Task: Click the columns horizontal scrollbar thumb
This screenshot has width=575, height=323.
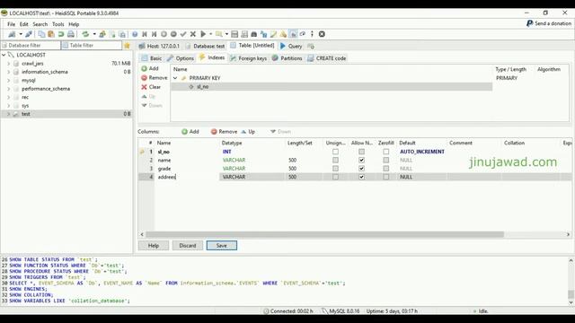Action: point(324,234)
